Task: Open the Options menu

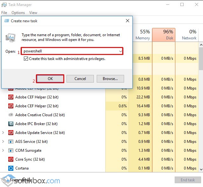Action: point(18,13)
